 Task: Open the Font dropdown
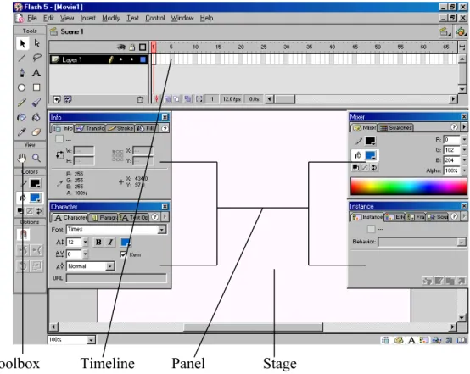[161, 230]
